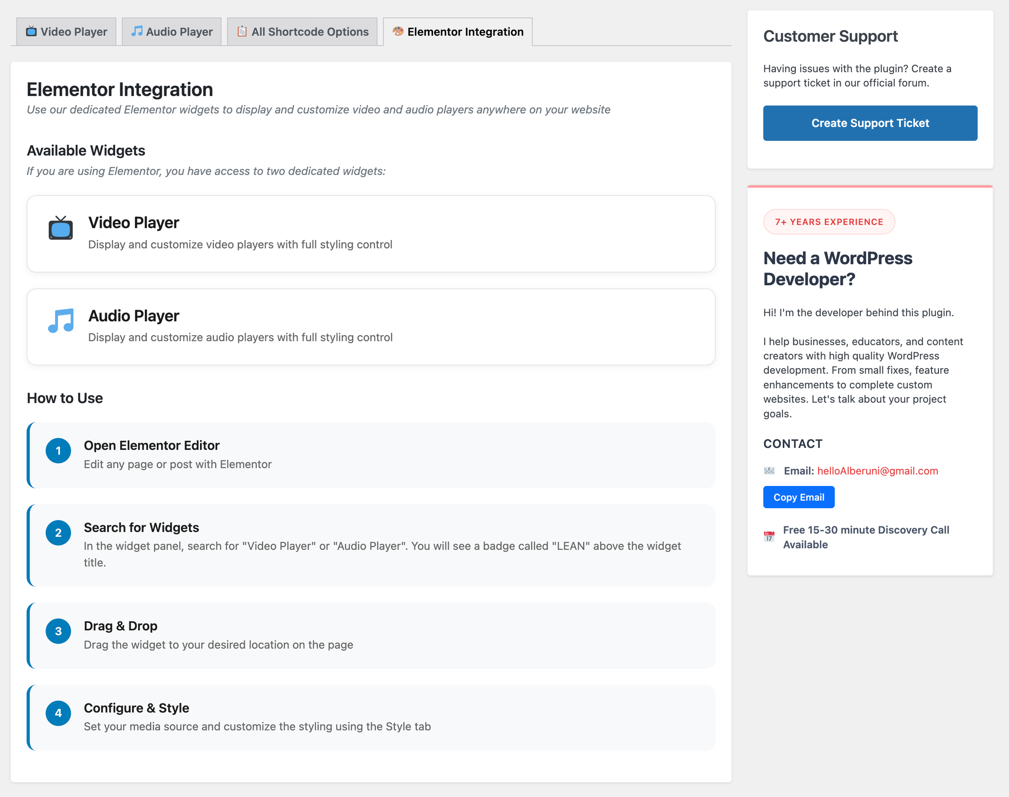The width and height of the screenshot is (1009, 797).
Task: Click the 7+ Years Experience badge
Action: (x=829, y=222)
